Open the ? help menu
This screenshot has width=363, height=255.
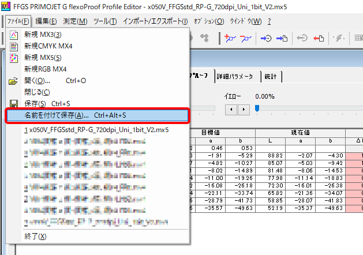[x=270, y=21]
